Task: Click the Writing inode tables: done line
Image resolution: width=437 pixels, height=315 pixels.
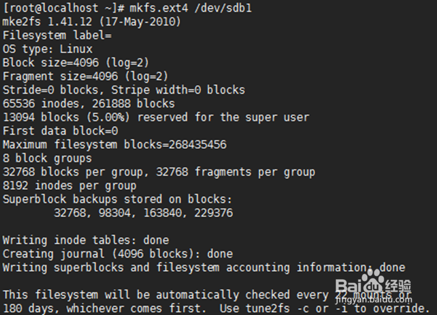Action: pos(86,240)
